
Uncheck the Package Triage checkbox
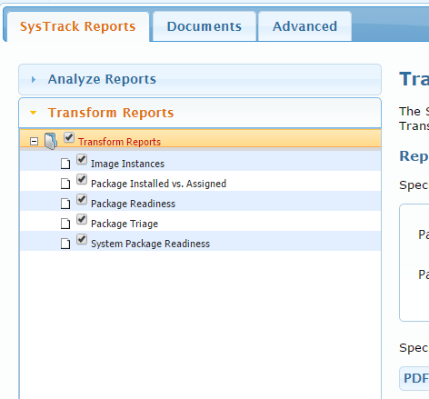[x=82, y=219]
